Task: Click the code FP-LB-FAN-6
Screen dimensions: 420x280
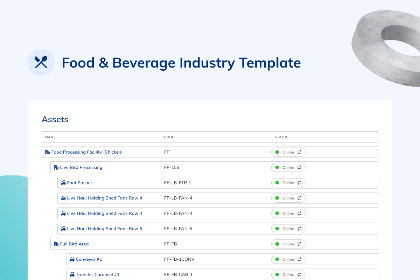Action: [x=178, y=229]
